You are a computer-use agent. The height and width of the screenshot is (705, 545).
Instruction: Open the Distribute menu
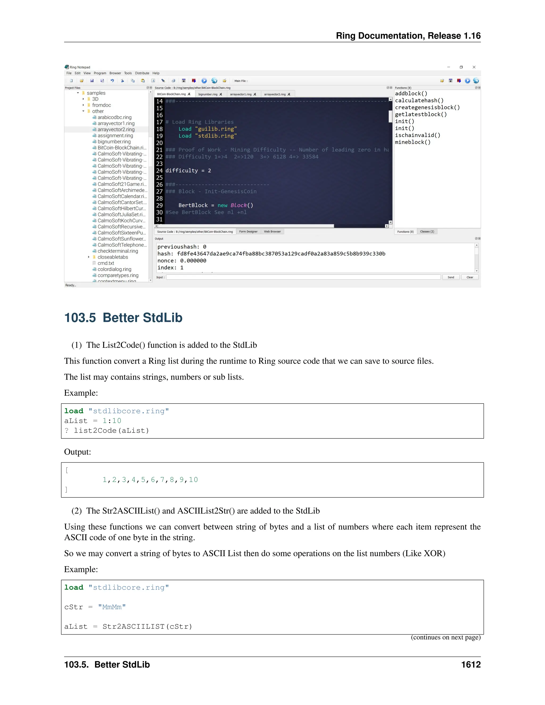coord(142,73)
